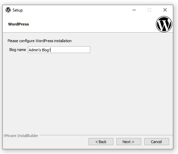This screenshot has width=178, height=154.
Task: Click "Please configure WordPress installation" text
Action: [x=39, y=41]
